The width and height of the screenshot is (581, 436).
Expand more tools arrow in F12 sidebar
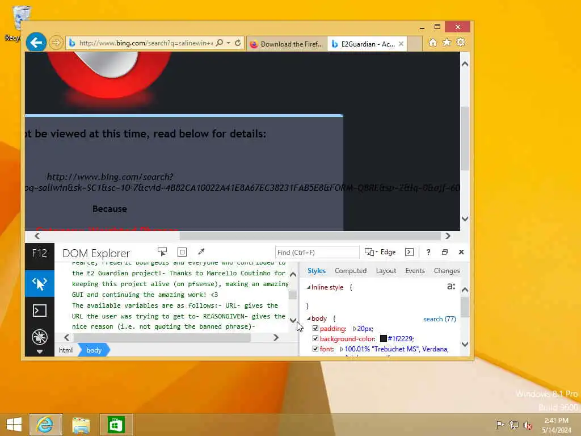click(x=40, y=351)
